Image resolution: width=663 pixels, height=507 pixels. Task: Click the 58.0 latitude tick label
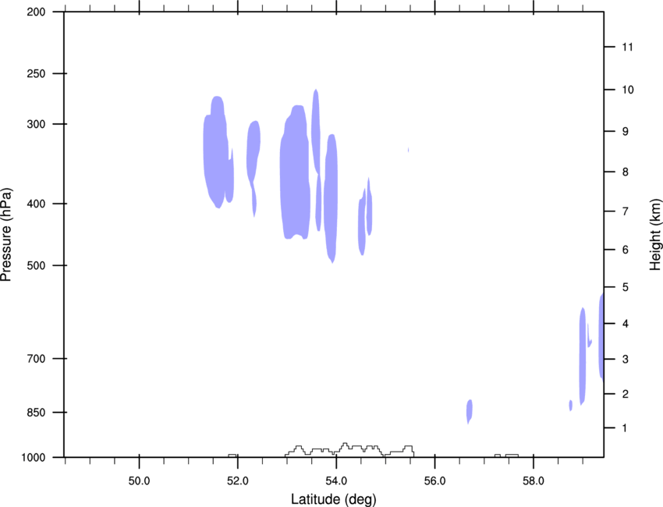click(534, 481)
